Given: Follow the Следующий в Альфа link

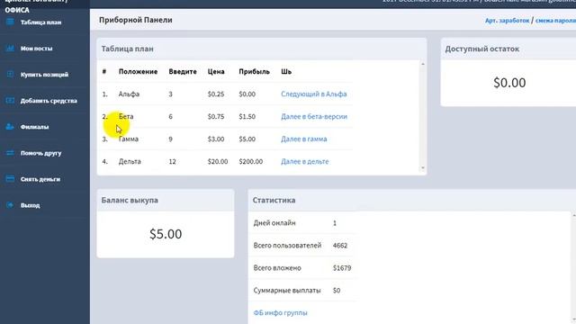Looking at the screenshot, I should click(x=314, y=94).
